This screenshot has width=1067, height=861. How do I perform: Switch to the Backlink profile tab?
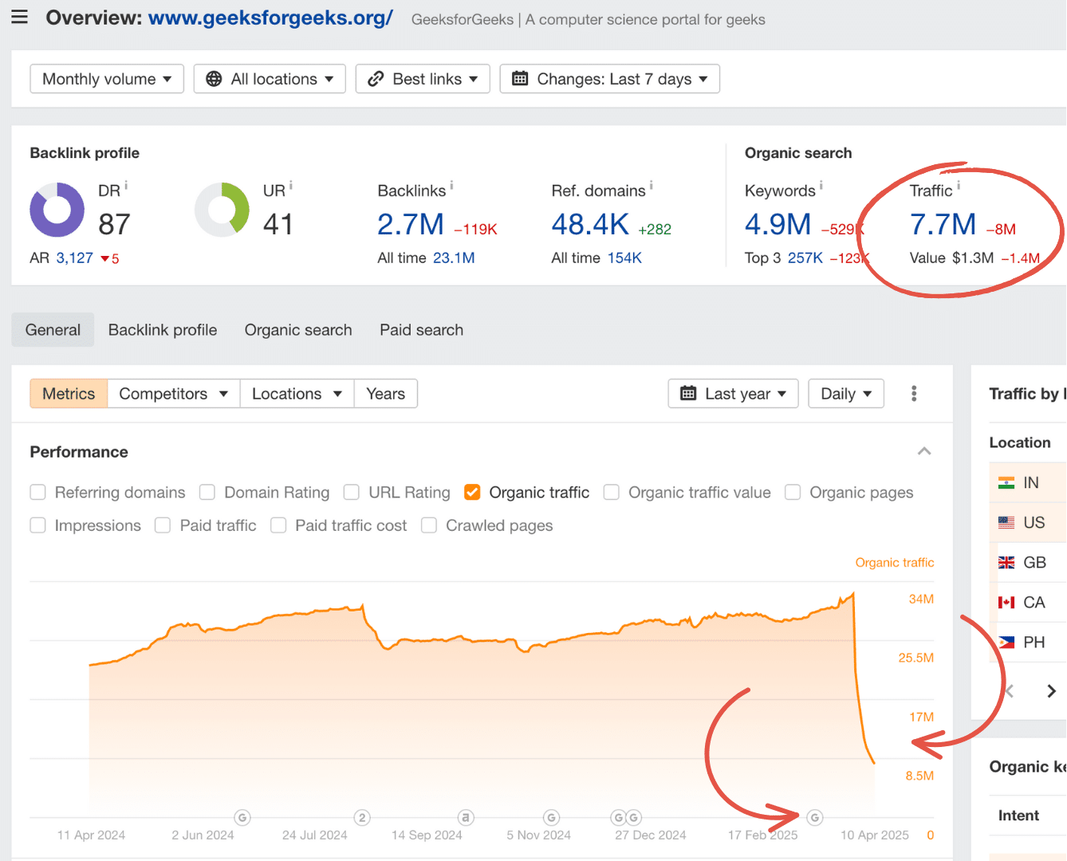tap(163, 330)
